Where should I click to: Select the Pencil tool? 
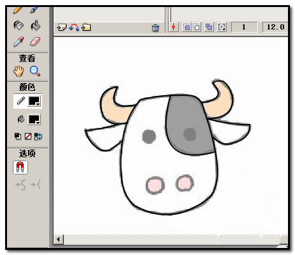[18, 10]
